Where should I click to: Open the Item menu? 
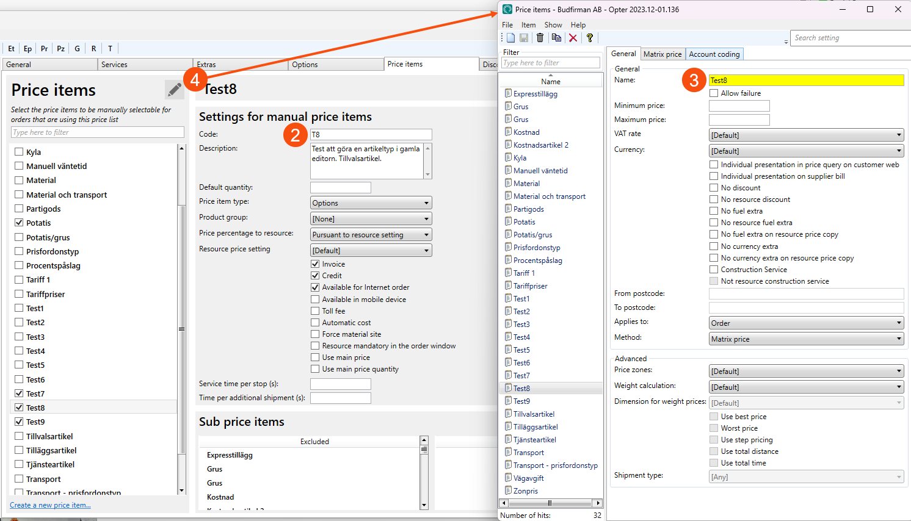tap(528, 25)
